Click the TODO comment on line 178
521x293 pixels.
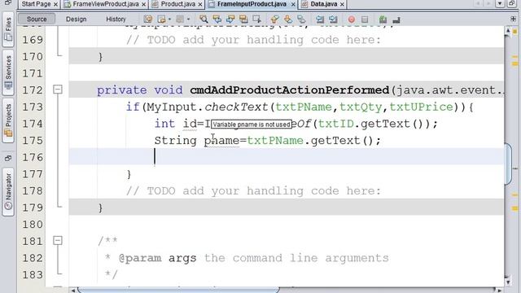[x=253, y=191]
